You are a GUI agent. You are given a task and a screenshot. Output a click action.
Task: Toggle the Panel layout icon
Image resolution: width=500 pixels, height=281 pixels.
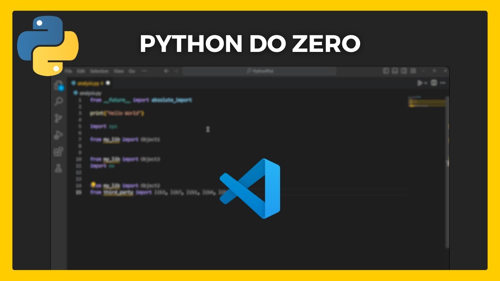395,71
